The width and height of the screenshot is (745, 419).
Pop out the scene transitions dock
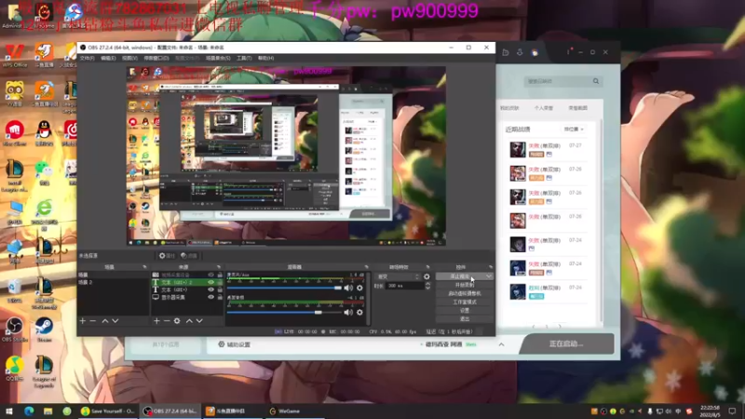(x=427, y=267)
